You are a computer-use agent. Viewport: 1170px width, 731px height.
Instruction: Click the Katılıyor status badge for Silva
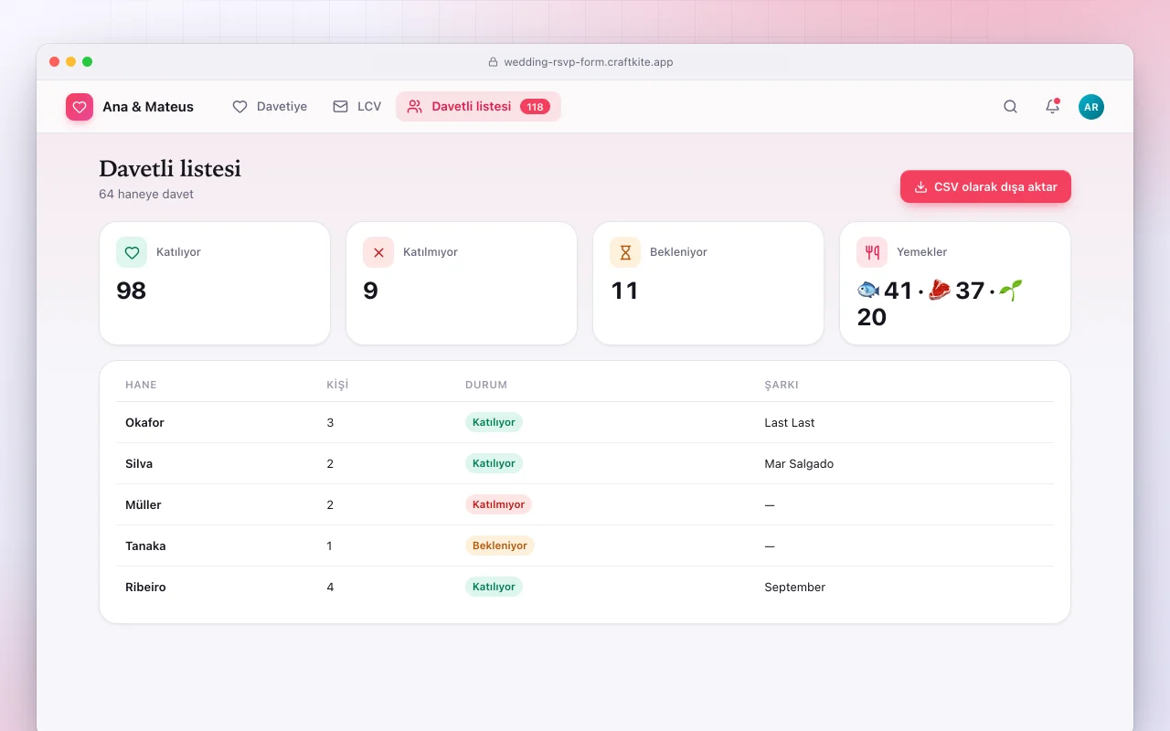[x=494, y=463]
